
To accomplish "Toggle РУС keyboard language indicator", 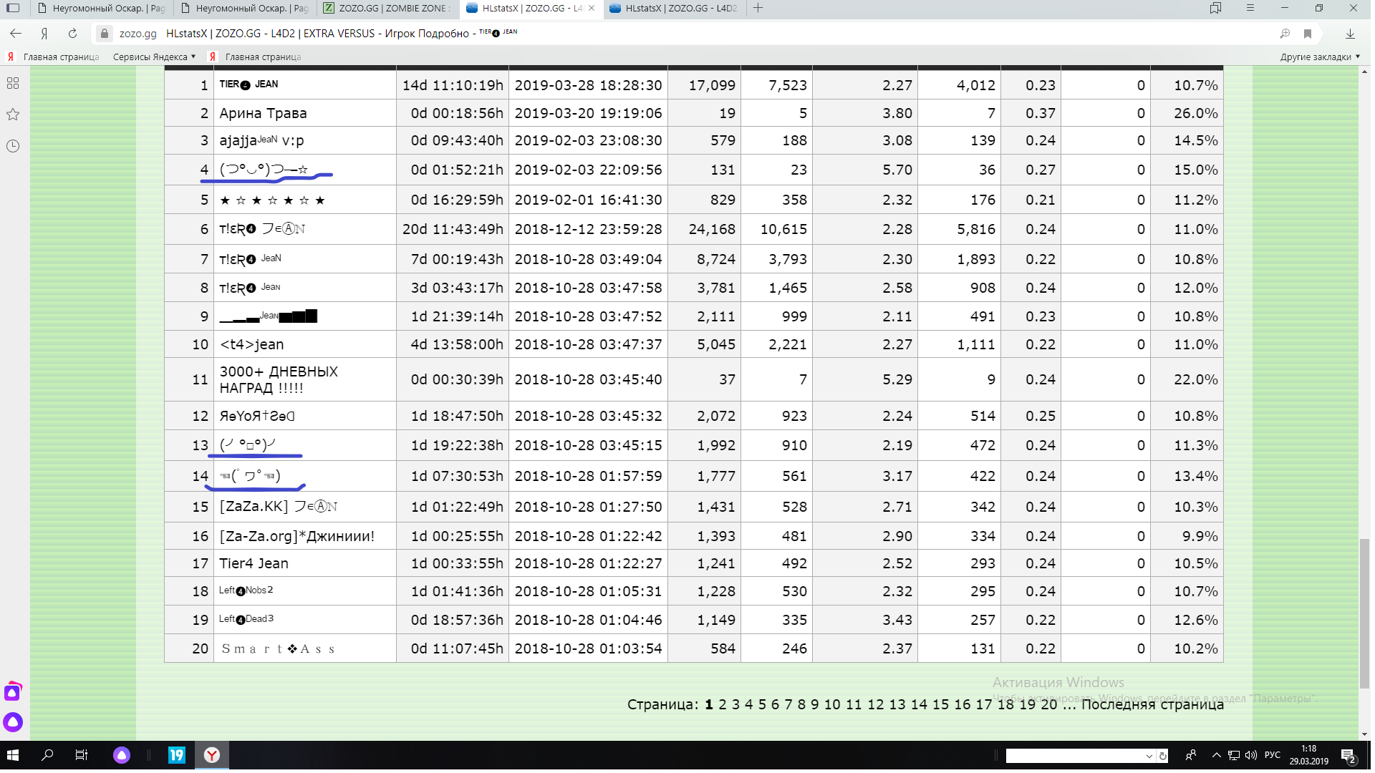I will [1272, 755].
